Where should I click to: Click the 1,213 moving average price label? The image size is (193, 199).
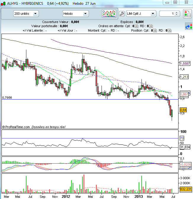[184, 77]
